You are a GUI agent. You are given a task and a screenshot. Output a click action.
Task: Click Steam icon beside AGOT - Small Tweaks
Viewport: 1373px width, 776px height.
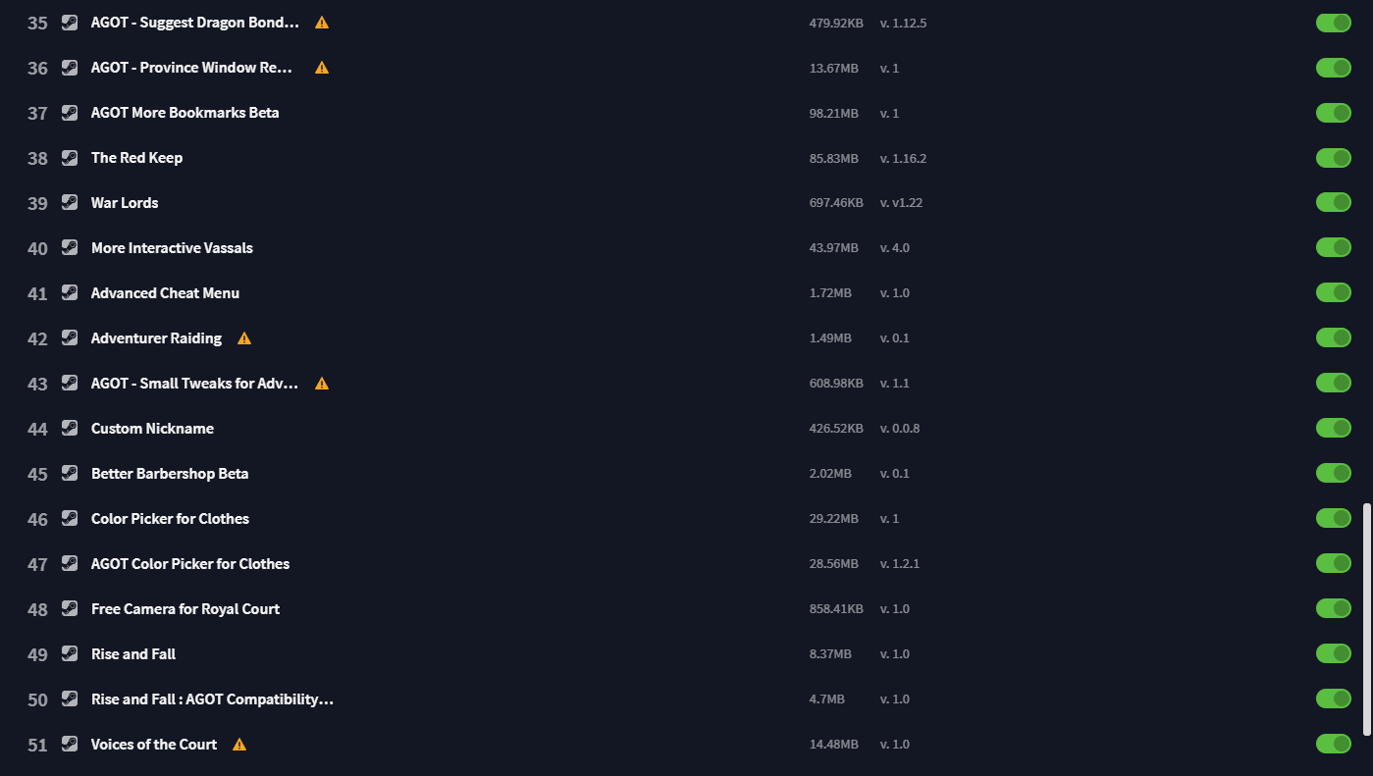coord(70,383)
